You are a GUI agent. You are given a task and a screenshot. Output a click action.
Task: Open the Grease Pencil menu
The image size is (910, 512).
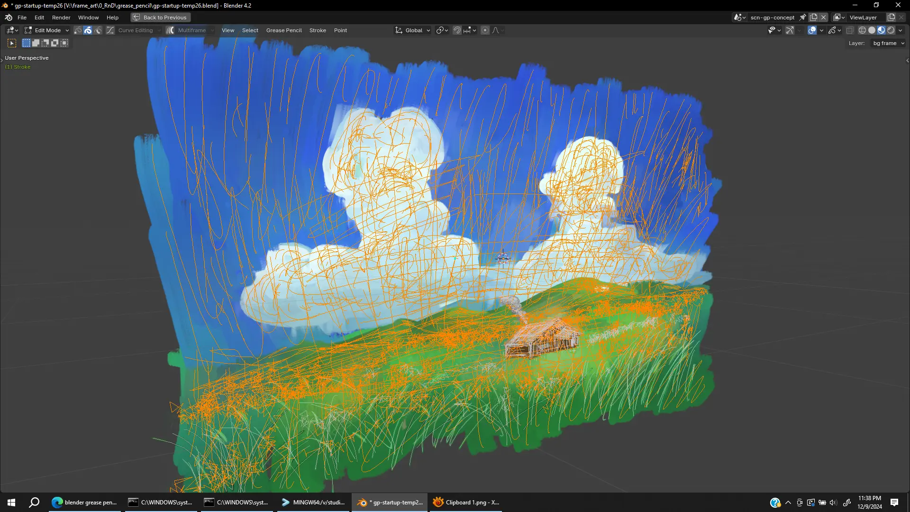tap(283, 30)
